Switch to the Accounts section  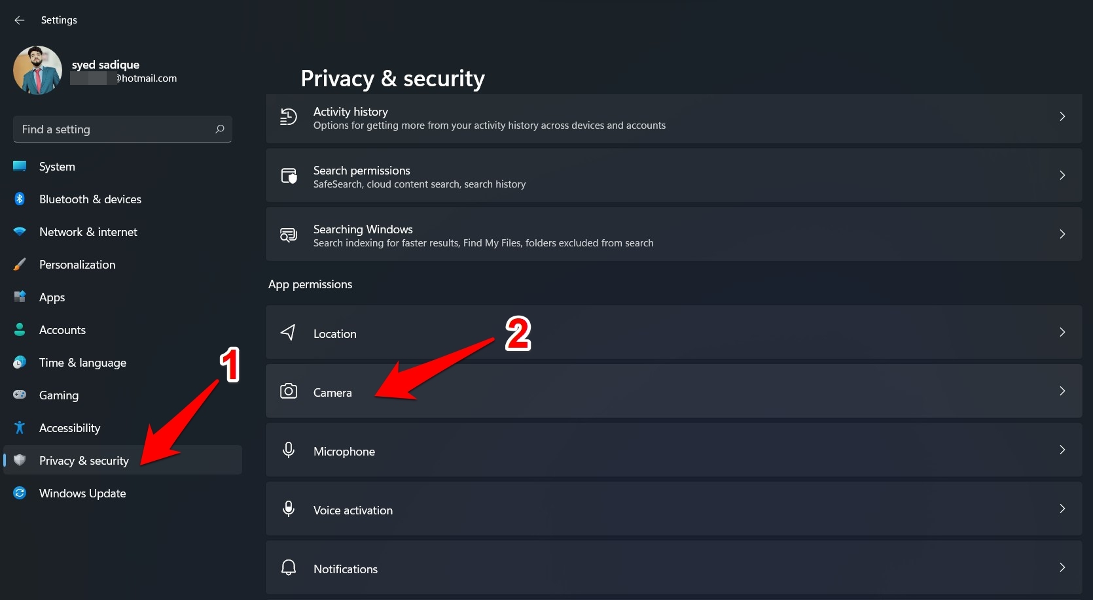[62, 329]
